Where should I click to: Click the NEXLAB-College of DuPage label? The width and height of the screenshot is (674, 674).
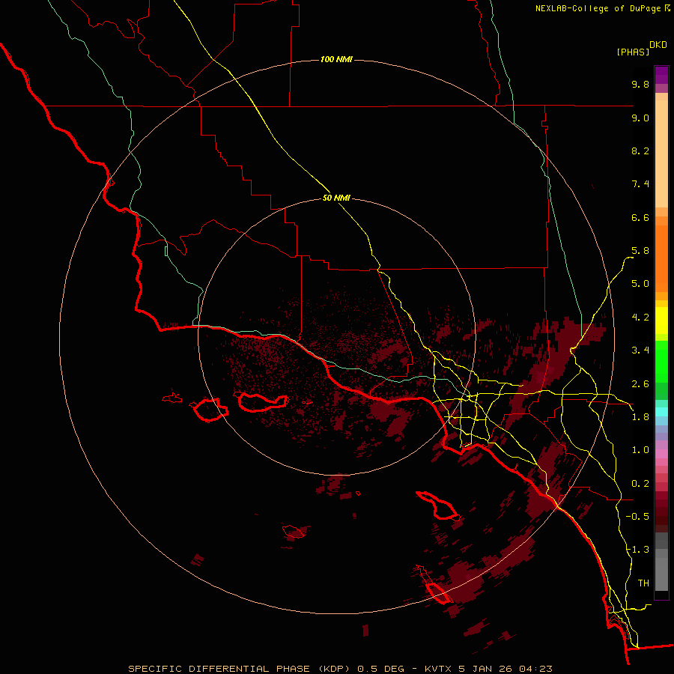point(598,8)
